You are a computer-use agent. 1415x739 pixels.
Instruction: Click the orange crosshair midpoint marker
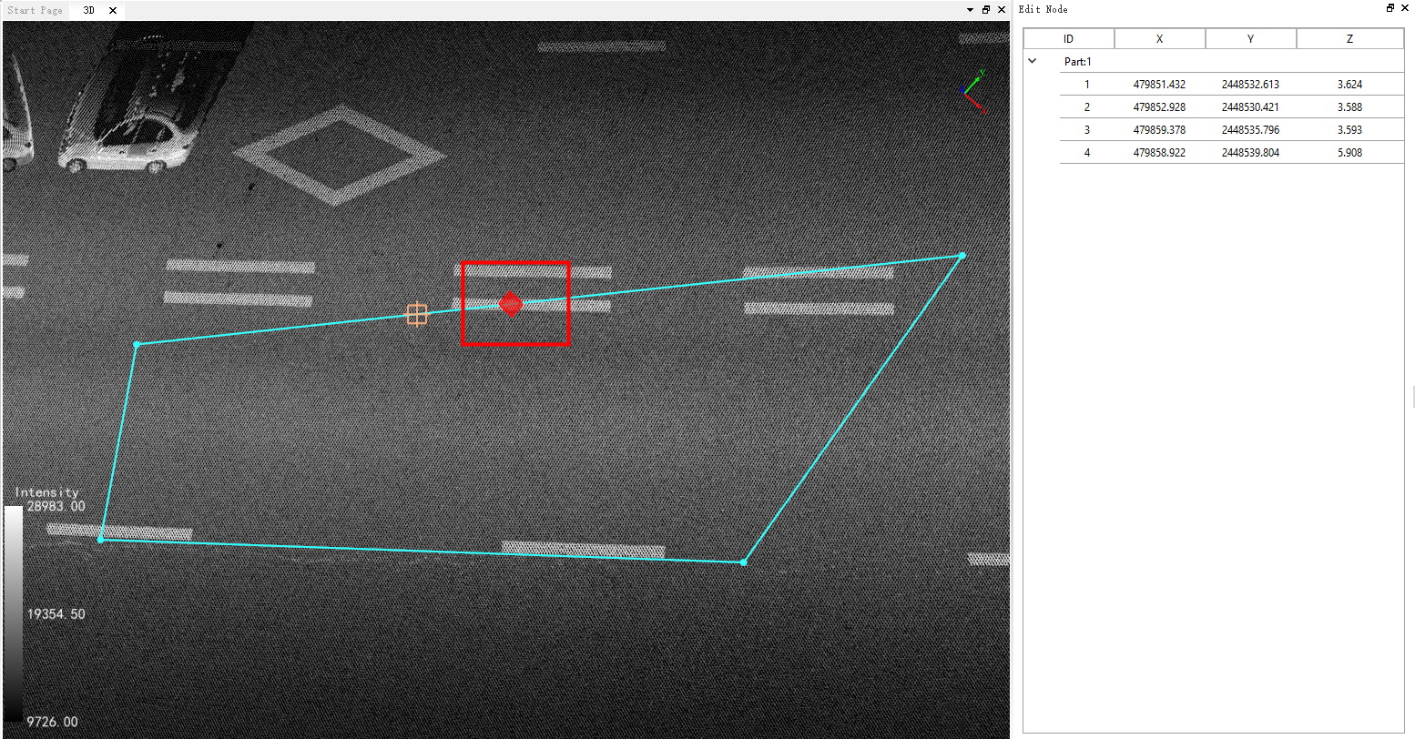pos(417,314)
